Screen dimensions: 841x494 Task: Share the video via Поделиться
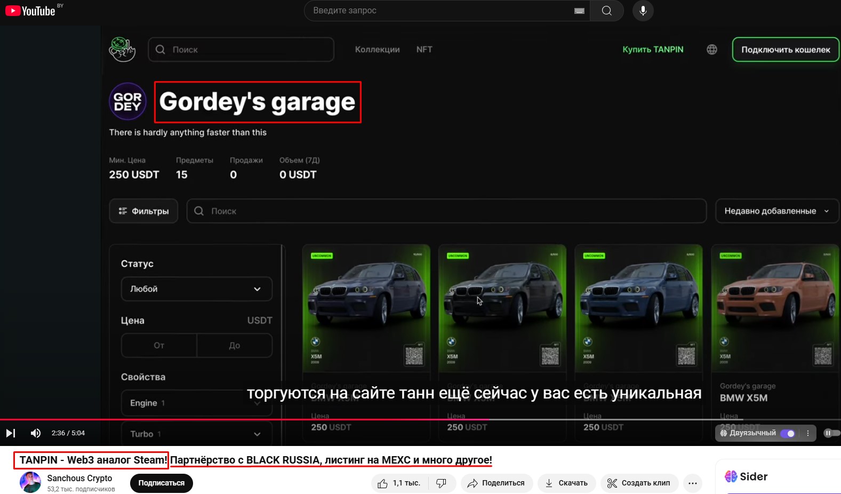point(496,483)
